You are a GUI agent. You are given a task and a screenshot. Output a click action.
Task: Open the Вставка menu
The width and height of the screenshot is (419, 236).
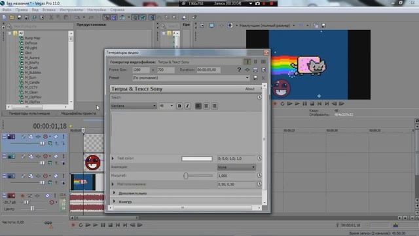(49, 10)
